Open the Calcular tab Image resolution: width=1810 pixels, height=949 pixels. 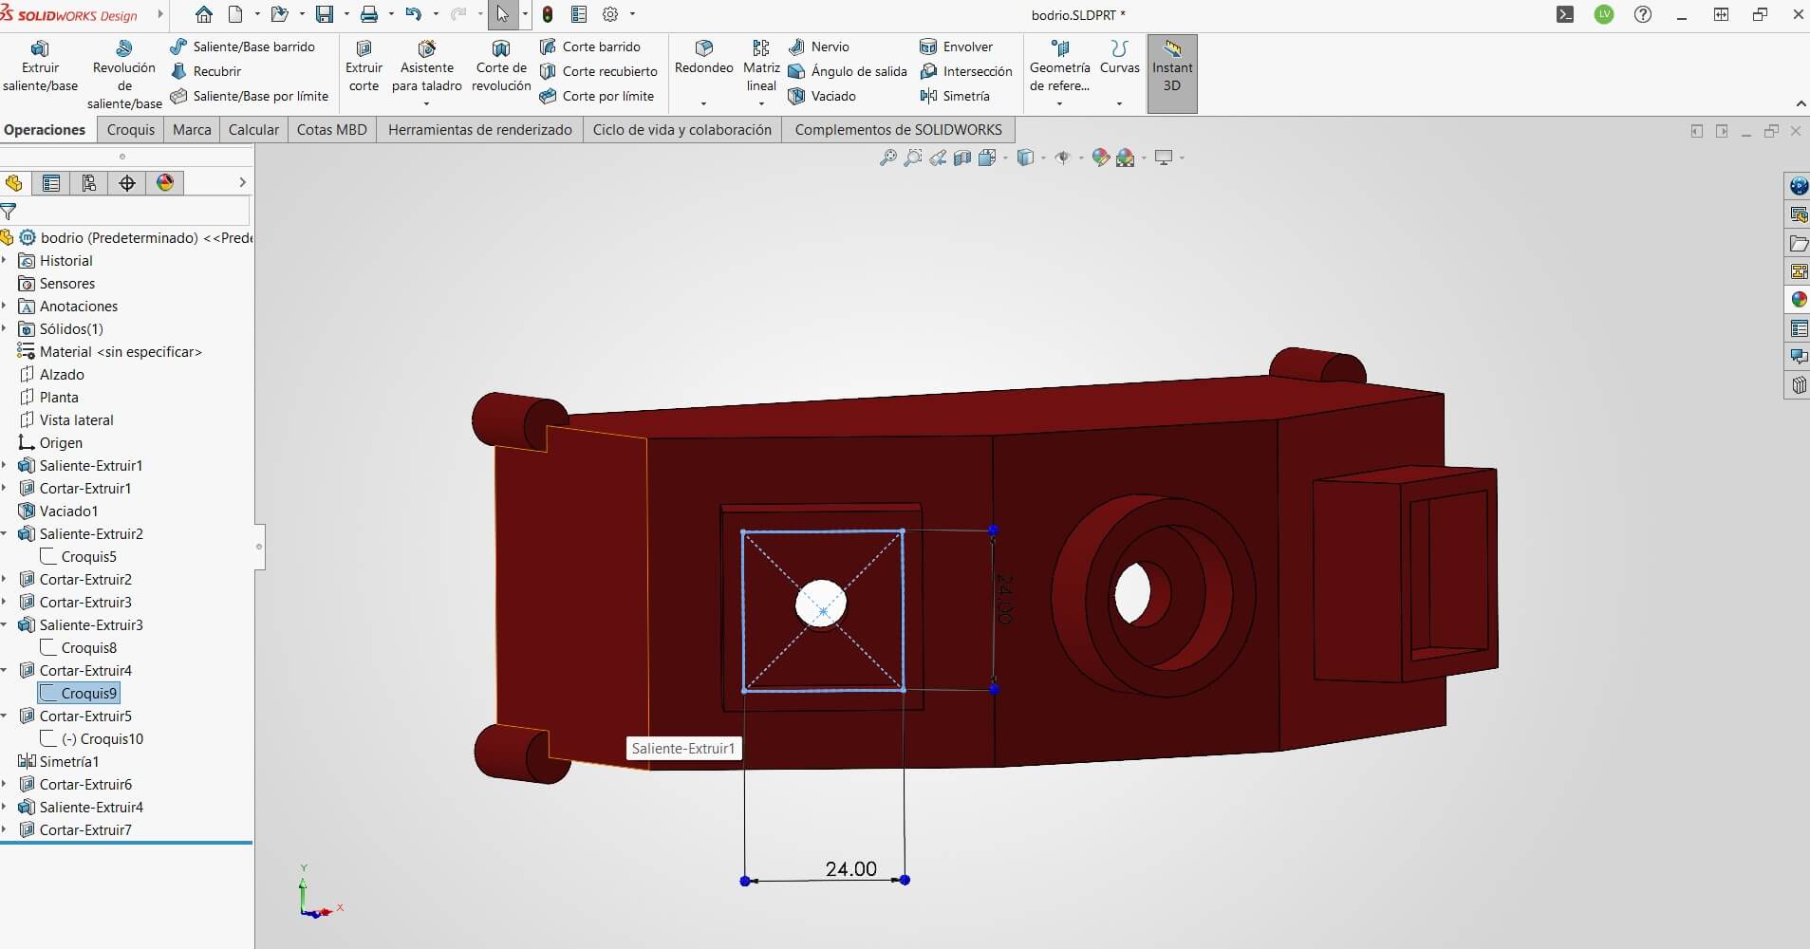click(x=253, y=130)
